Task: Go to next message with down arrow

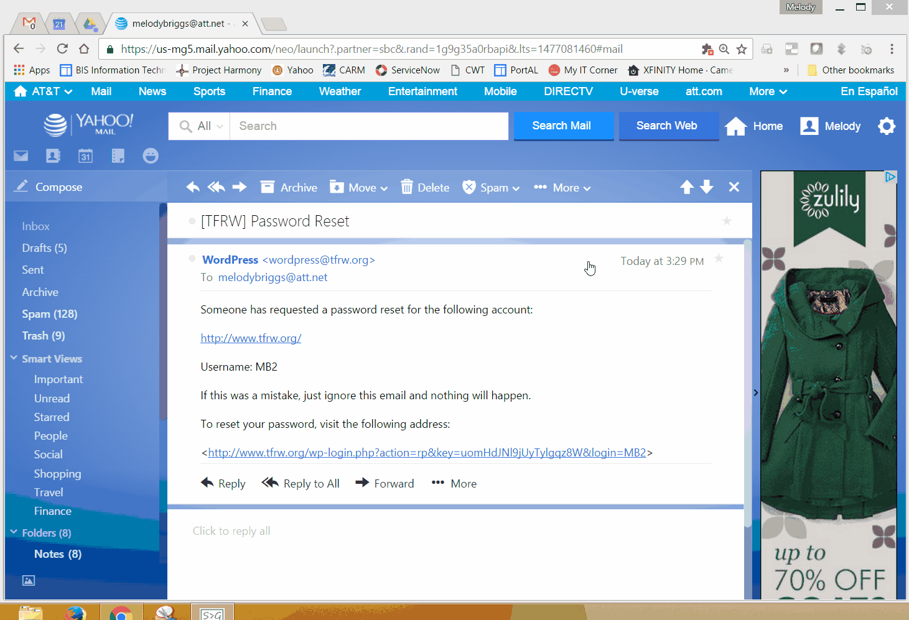Action: [707, 187]
